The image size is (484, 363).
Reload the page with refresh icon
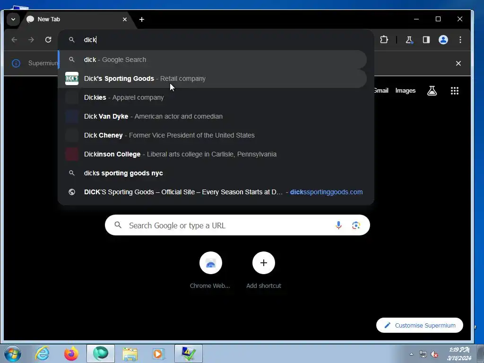point(48,40)
